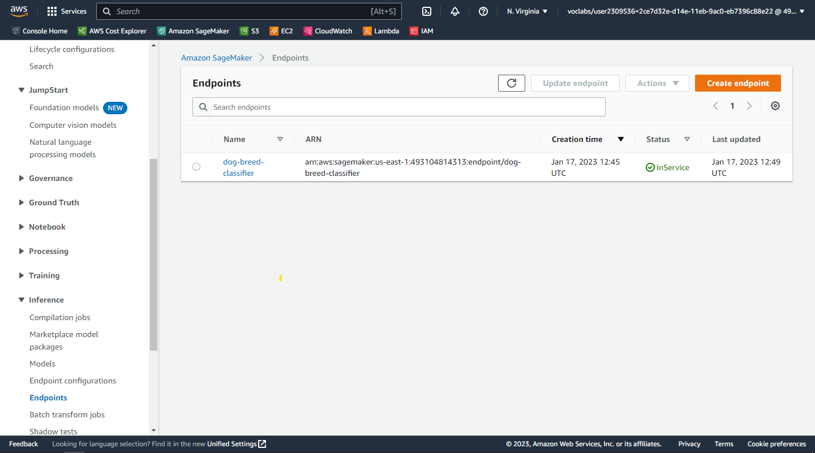815x453 pixels.
Task: Click the sidebar scroll-down arrow
Action: [x=153, y=431]
